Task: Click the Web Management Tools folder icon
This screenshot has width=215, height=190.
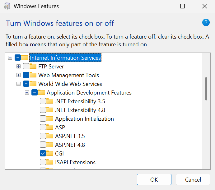Action: coord(33,75)
